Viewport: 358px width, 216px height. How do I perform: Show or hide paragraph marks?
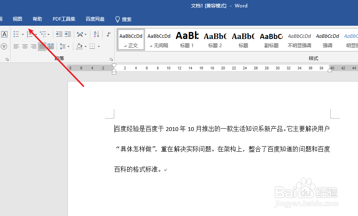[109, 34]
